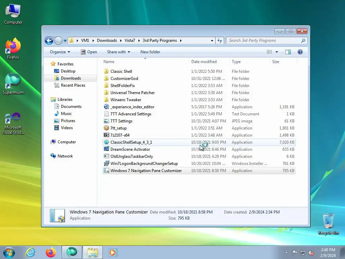
Task: Launch Internet Explorer from the taskbar
Action: tap(30, 252)
